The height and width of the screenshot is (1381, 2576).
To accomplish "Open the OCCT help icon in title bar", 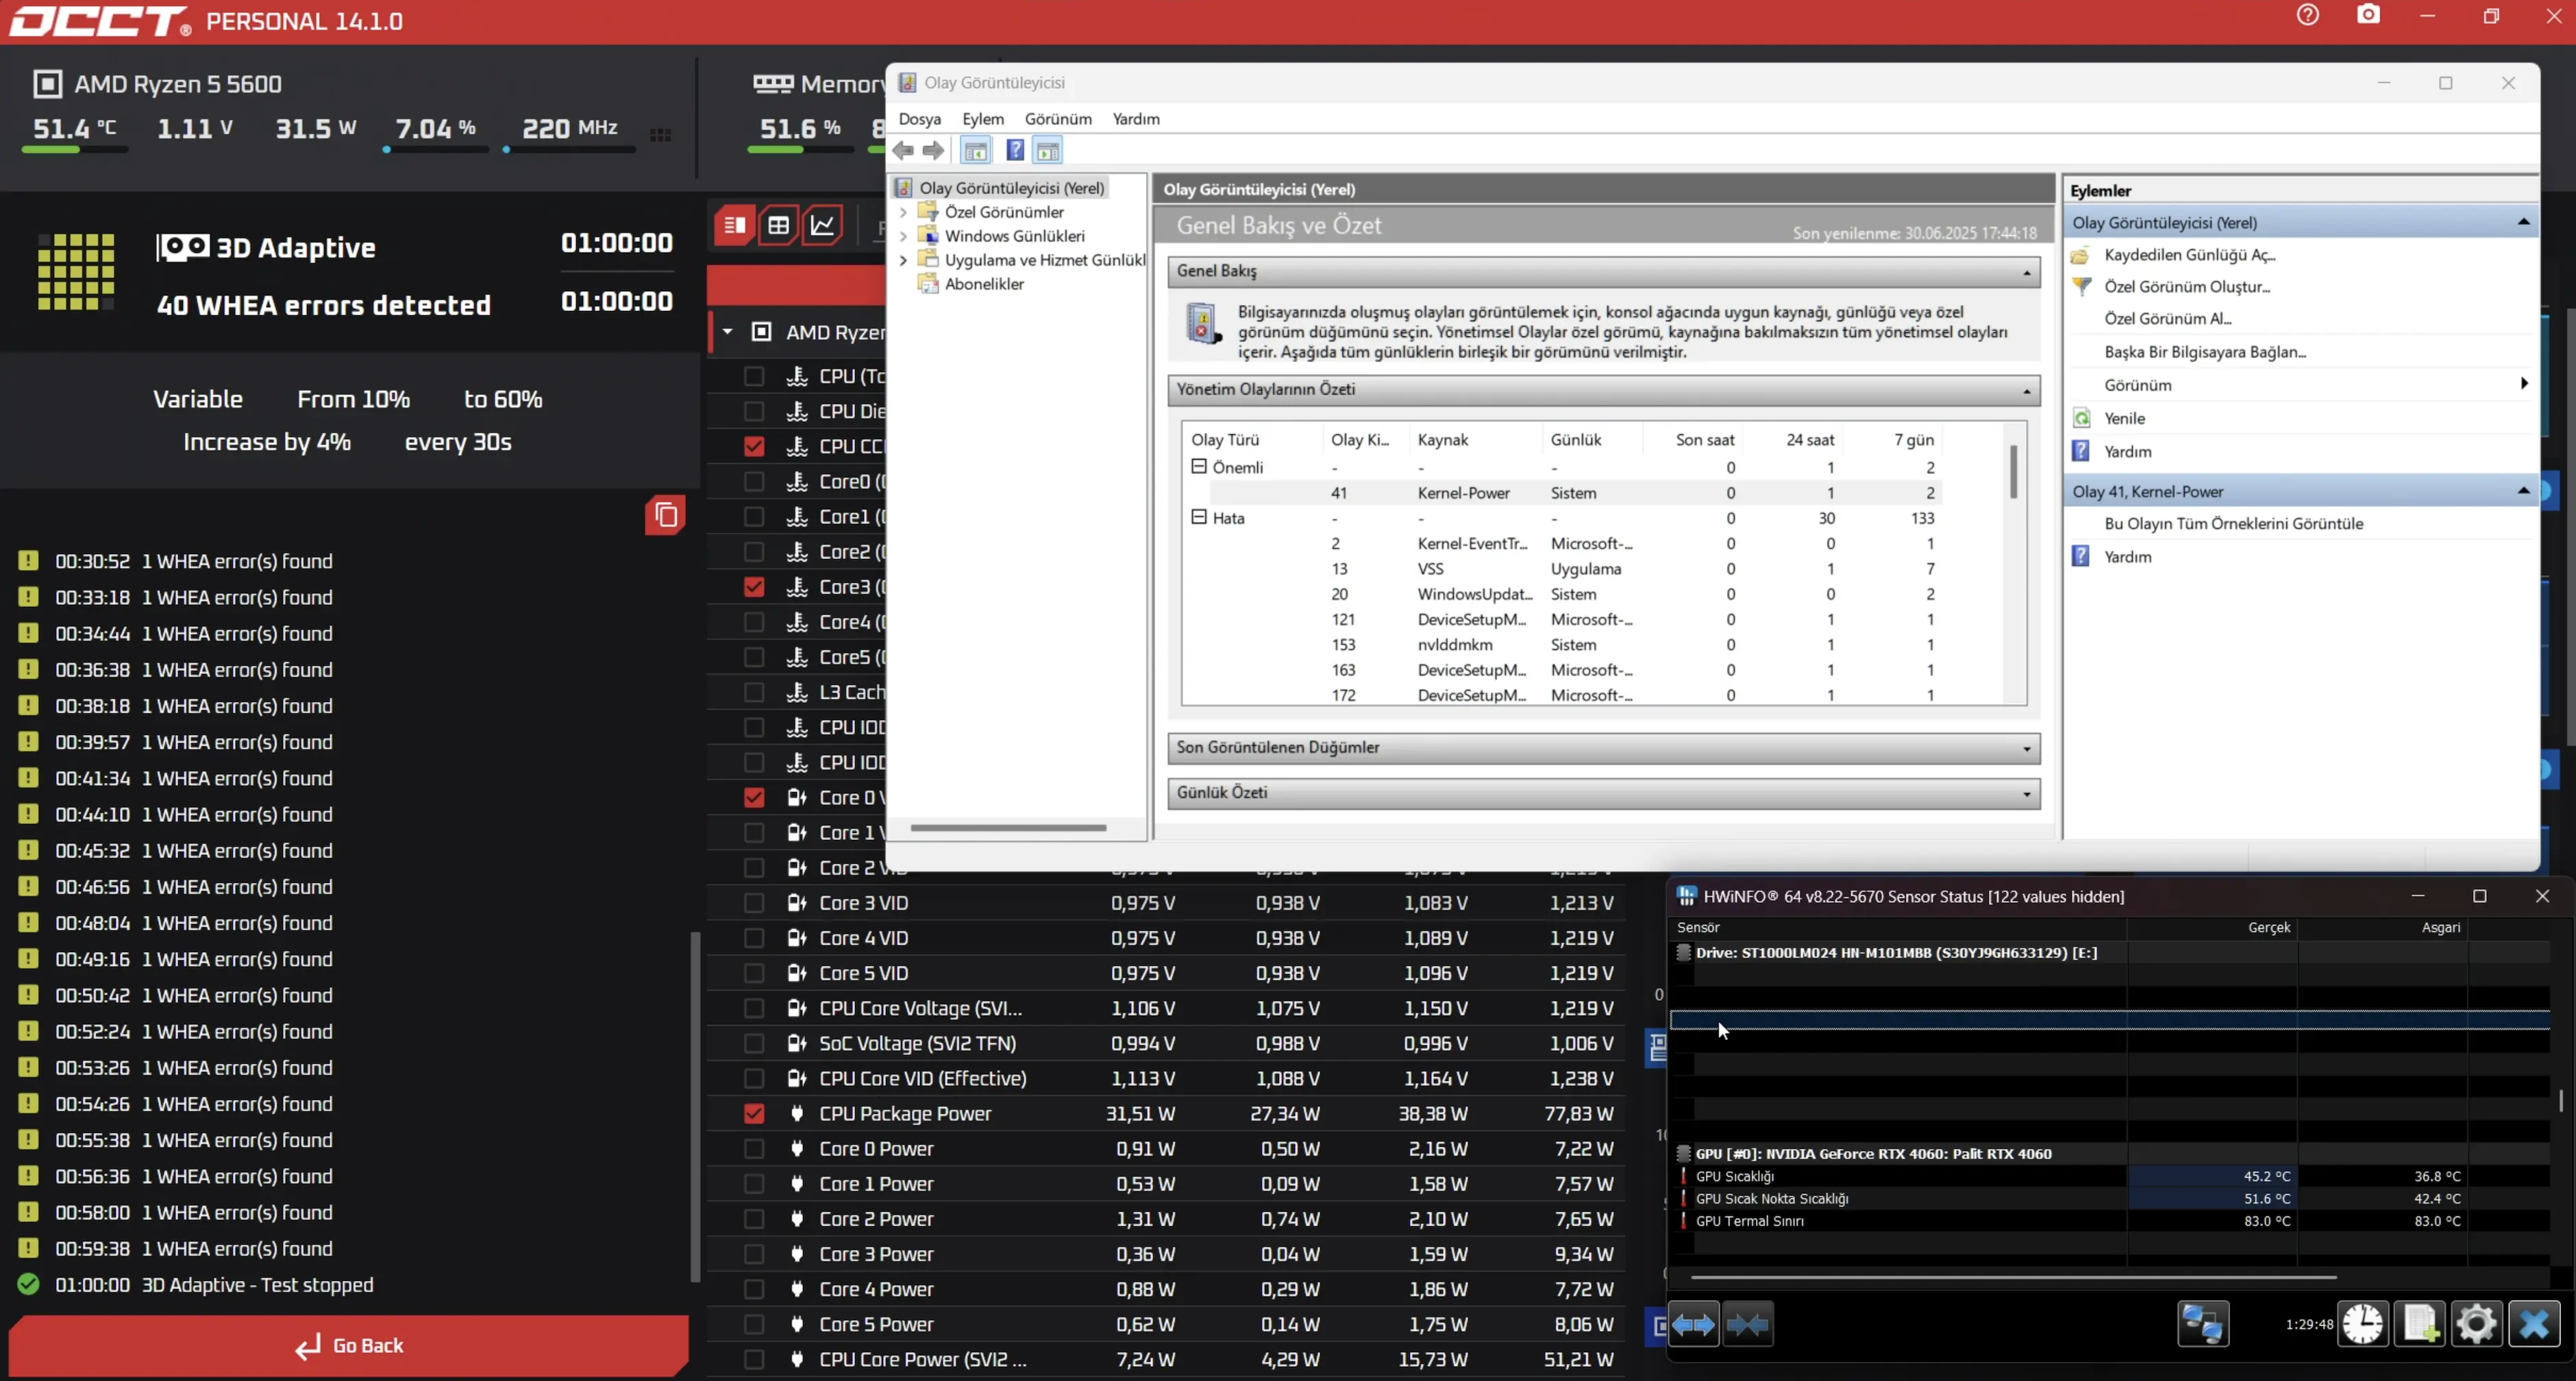I will coord(2308,16).
